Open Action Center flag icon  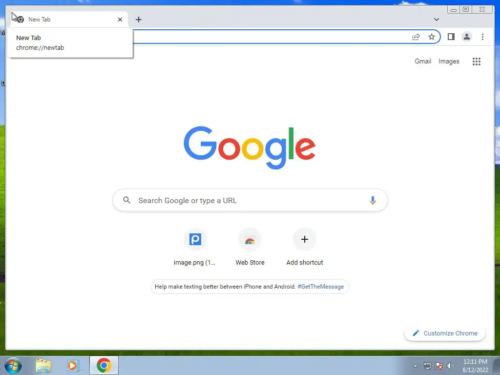coord(439,366)
